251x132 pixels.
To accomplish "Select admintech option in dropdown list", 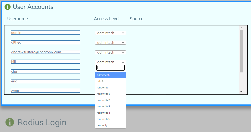I will tap(110, 75).
